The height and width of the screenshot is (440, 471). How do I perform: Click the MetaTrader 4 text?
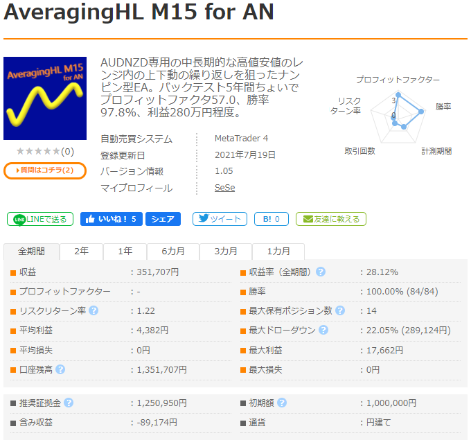tap(242, 139)
